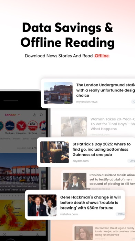Tap the 2 °C temperature reading
This screenshot has height=241, width=135.
click(x=34, y=148)
